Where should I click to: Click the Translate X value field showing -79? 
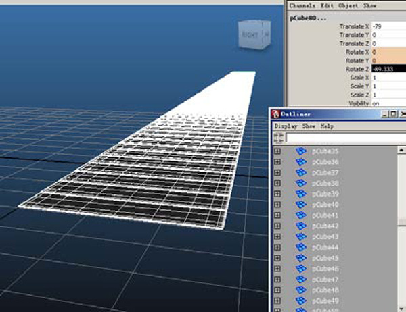[x=388, y=26]
